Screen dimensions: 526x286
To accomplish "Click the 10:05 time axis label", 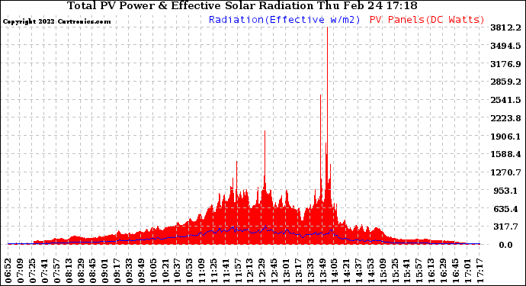I will [x=153, y=271].
